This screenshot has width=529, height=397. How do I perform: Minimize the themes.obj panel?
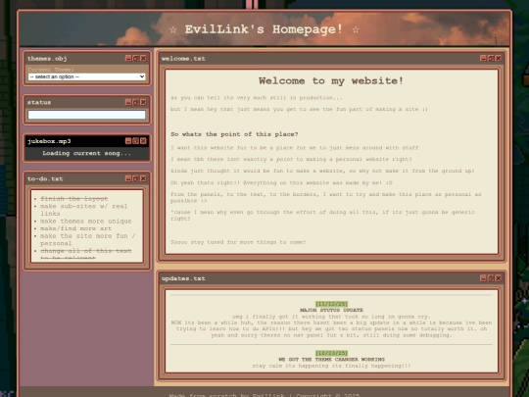click(x=128, y=59)
